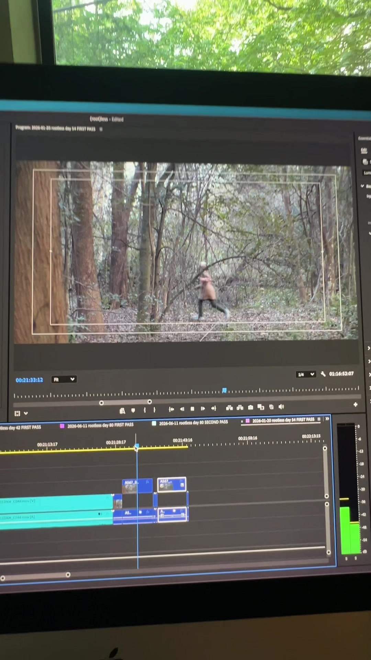Viewport: 371px width, 660px height.
Task: Step forward one frame
Action: click(203, 408)
